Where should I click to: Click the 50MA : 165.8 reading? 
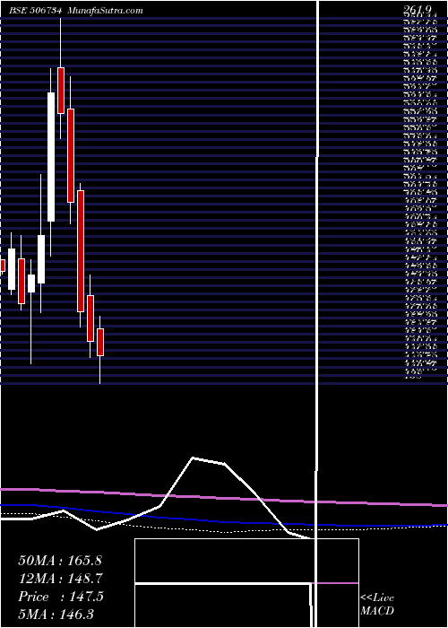click(x=60, y=561)
